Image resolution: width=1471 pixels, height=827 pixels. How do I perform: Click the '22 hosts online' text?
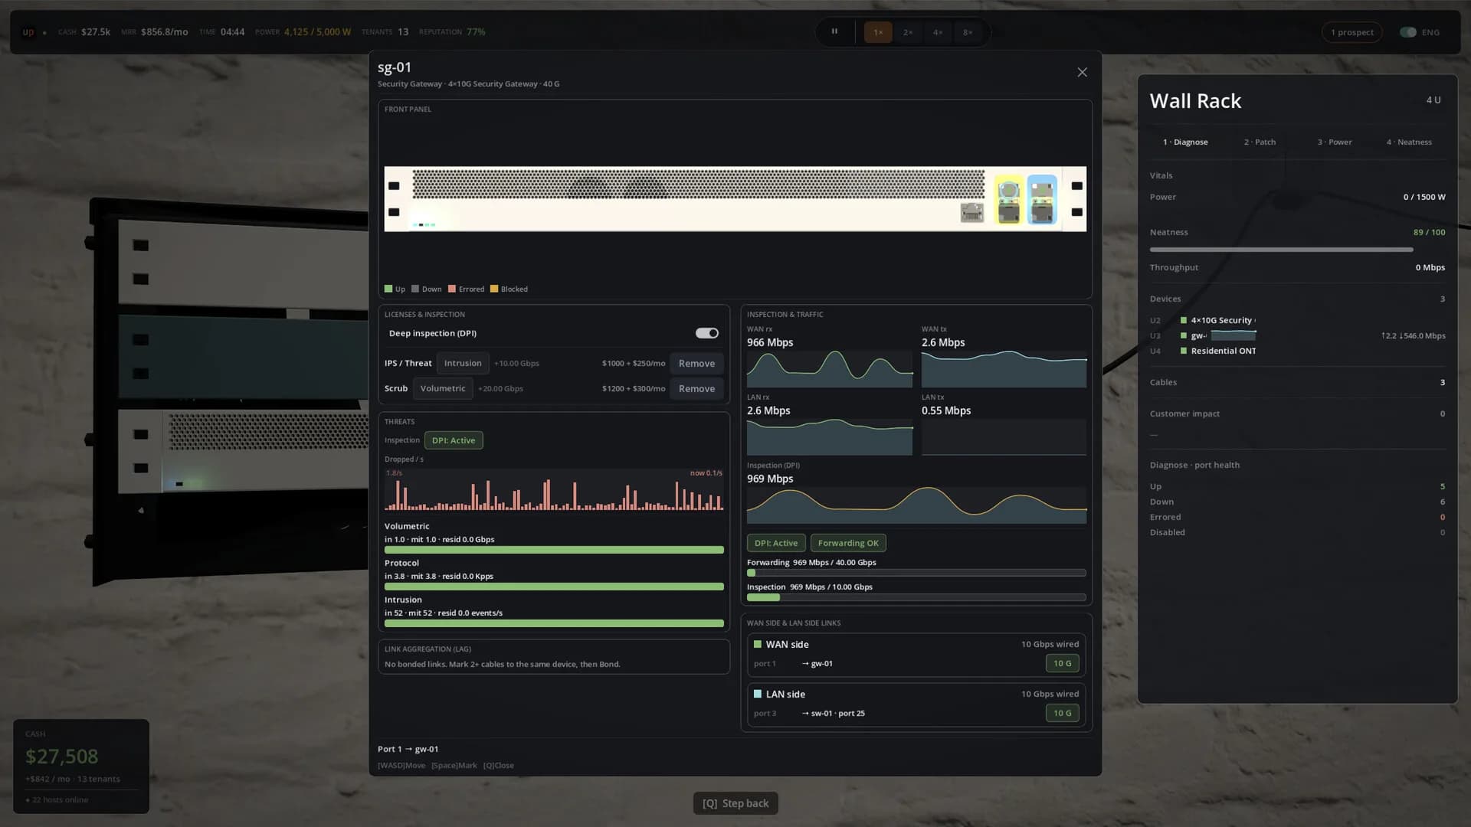pyautogui.click(x=60, y=799)
